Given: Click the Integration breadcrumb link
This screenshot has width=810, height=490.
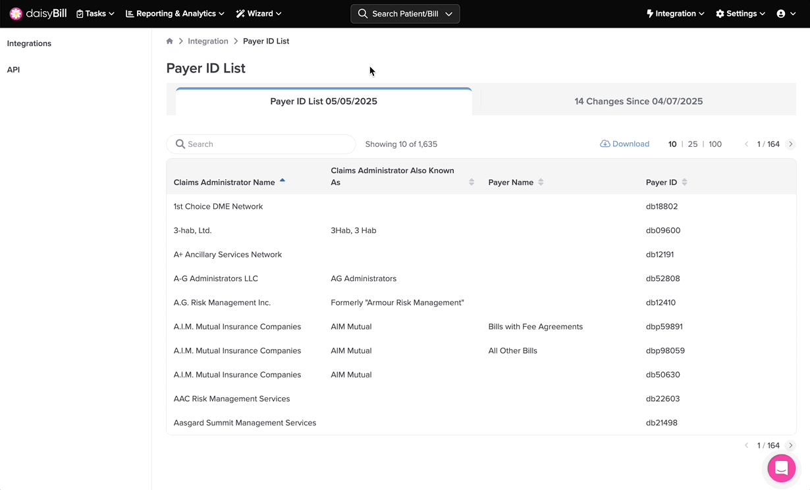Looking at the screenshot, I should point(208,41).
